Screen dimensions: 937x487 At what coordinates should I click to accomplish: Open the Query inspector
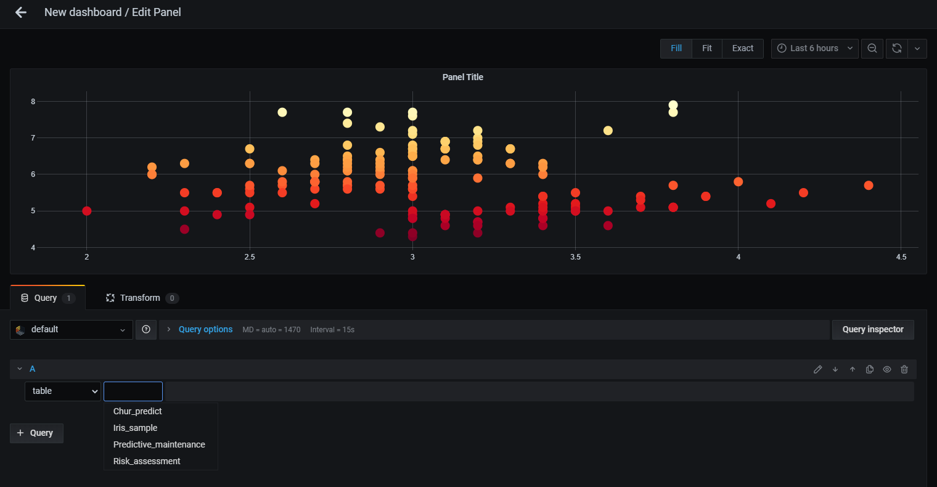(x=872, y=330)
